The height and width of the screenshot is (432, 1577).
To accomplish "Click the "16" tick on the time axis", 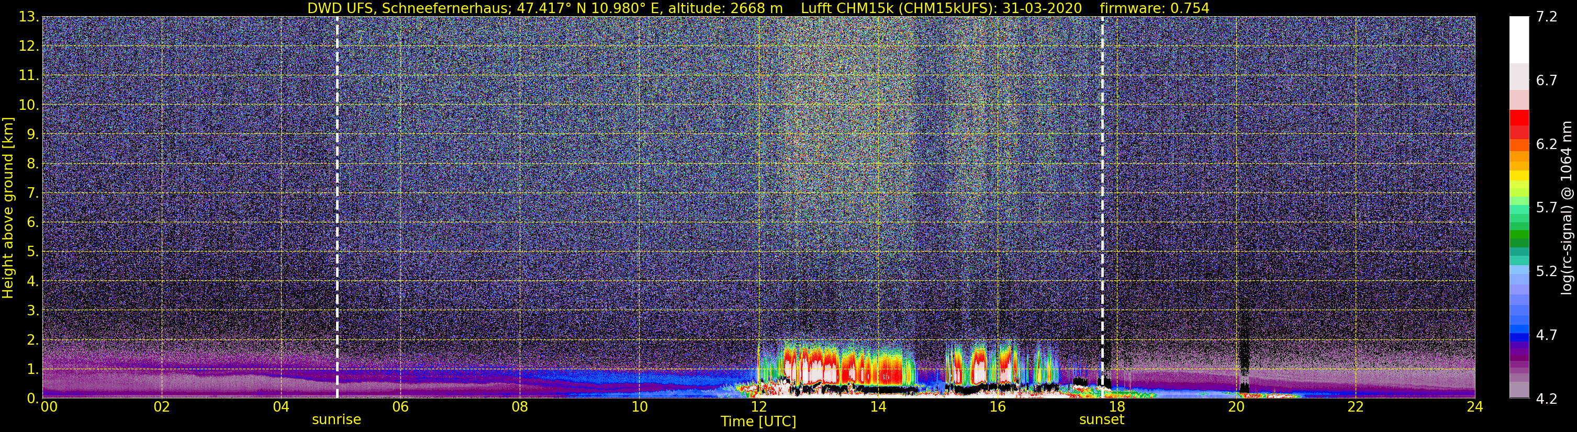I will 997,407.
